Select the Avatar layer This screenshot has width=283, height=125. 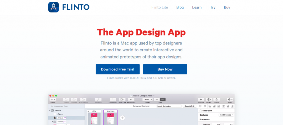click(x=66, y=118)
